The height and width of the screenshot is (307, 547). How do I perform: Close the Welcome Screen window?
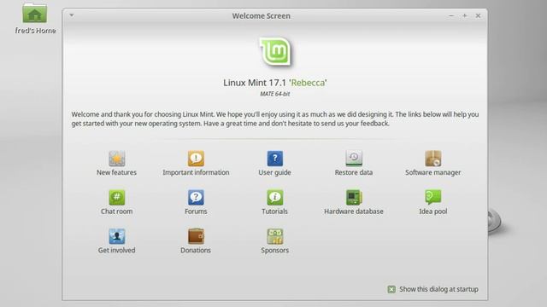tap(478, 15)
